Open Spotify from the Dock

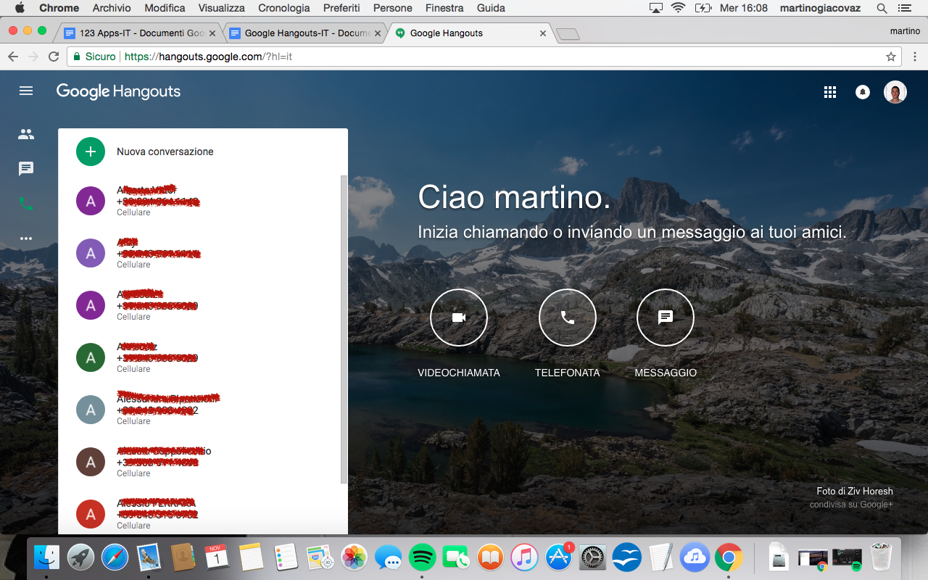point(423,558)
